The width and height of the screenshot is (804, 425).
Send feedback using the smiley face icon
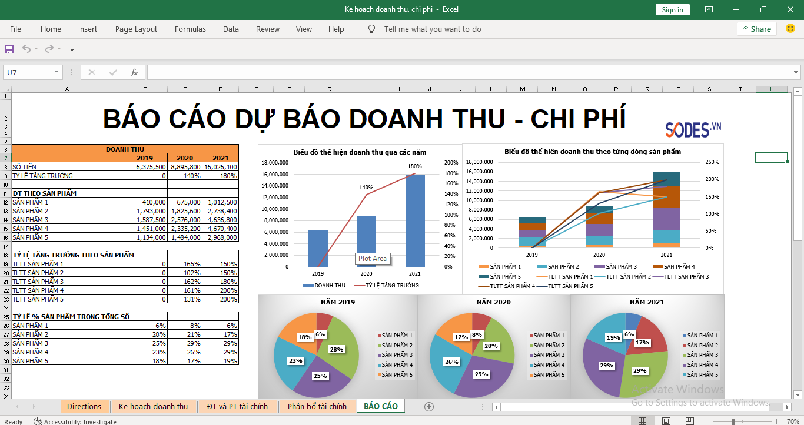point(790,28)
